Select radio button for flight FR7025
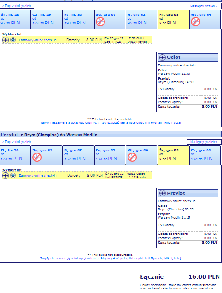 [13, 175]
